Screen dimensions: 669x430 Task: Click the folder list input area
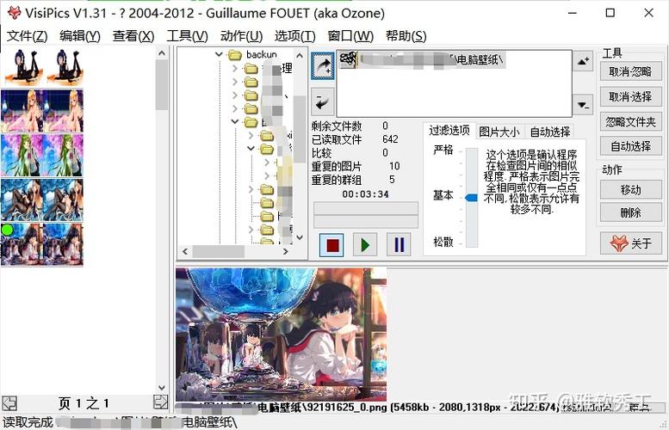[x=455, y=83]
